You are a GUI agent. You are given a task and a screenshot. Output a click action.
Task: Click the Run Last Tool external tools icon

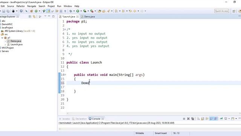pyautogui.click(x=92, y=11)
